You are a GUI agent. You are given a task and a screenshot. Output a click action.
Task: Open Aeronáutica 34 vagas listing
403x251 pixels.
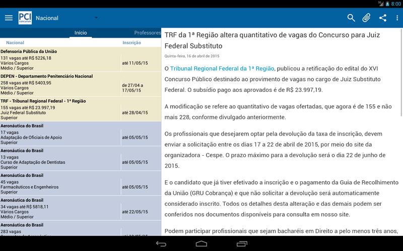pyautogui.click(x=60, y=208)
